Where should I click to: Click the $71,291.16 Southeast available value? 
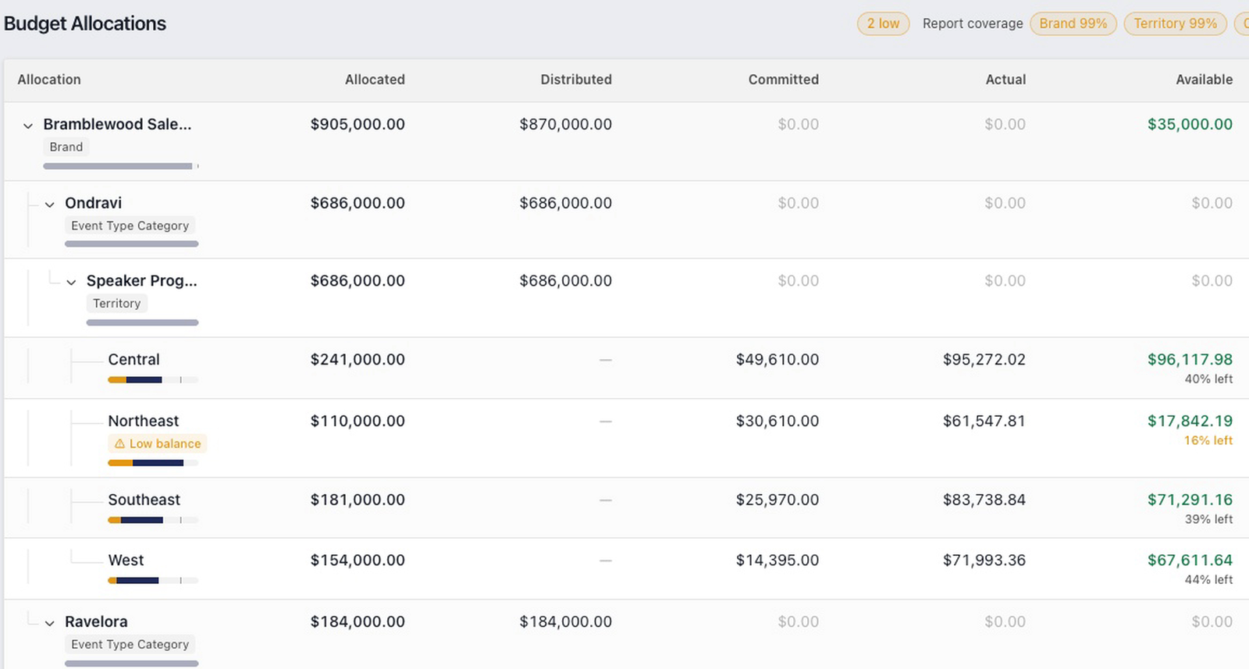tap(1190, 500)
